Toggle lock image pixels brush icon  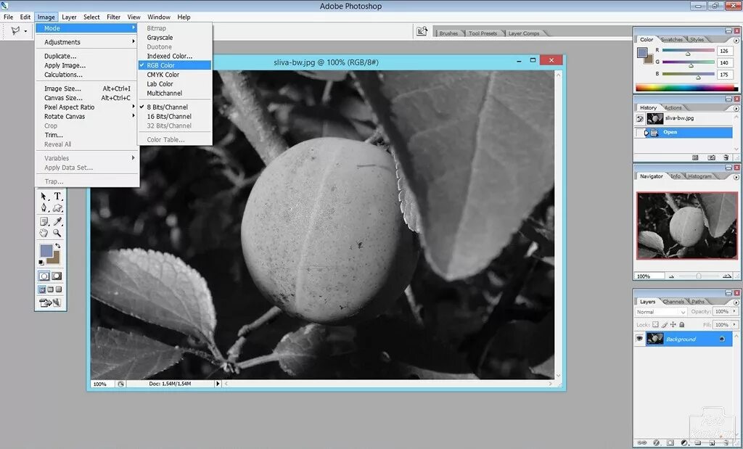tap(665, 324)
